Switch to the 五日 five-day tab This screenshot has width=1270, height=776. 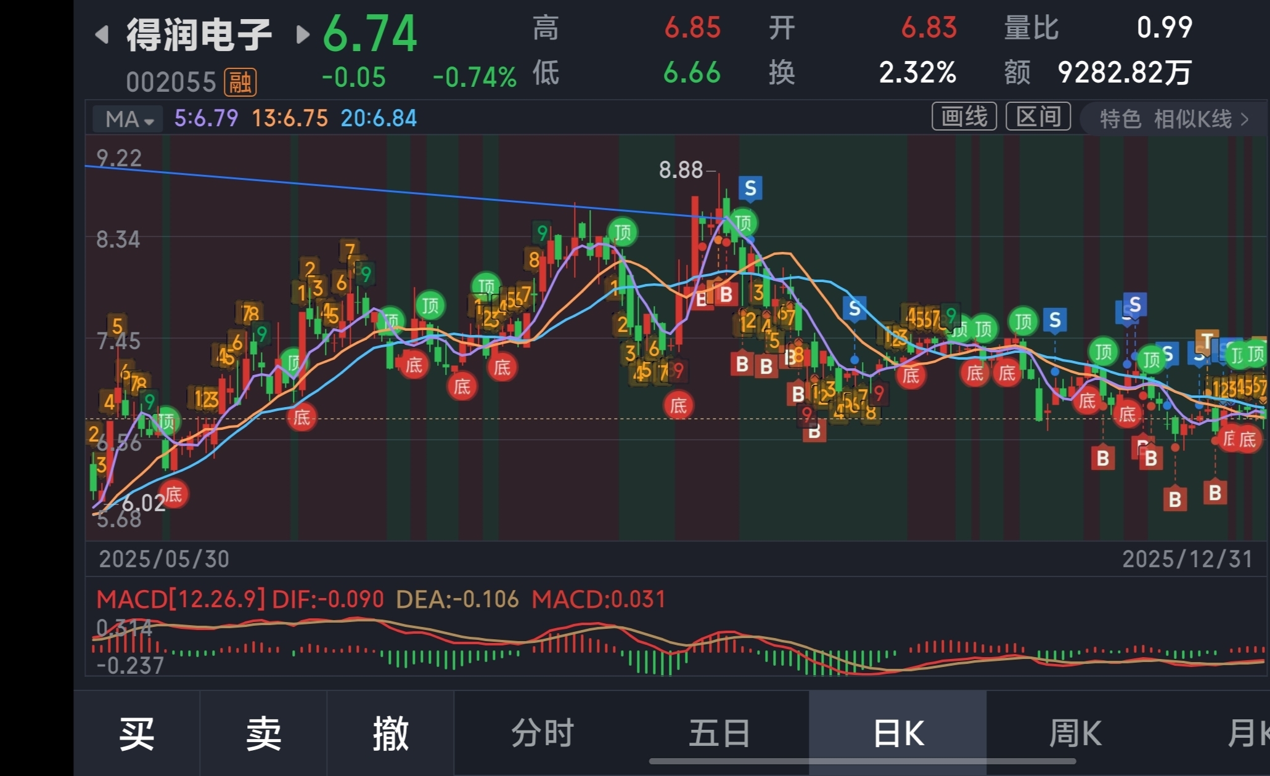tap(719, 734)
